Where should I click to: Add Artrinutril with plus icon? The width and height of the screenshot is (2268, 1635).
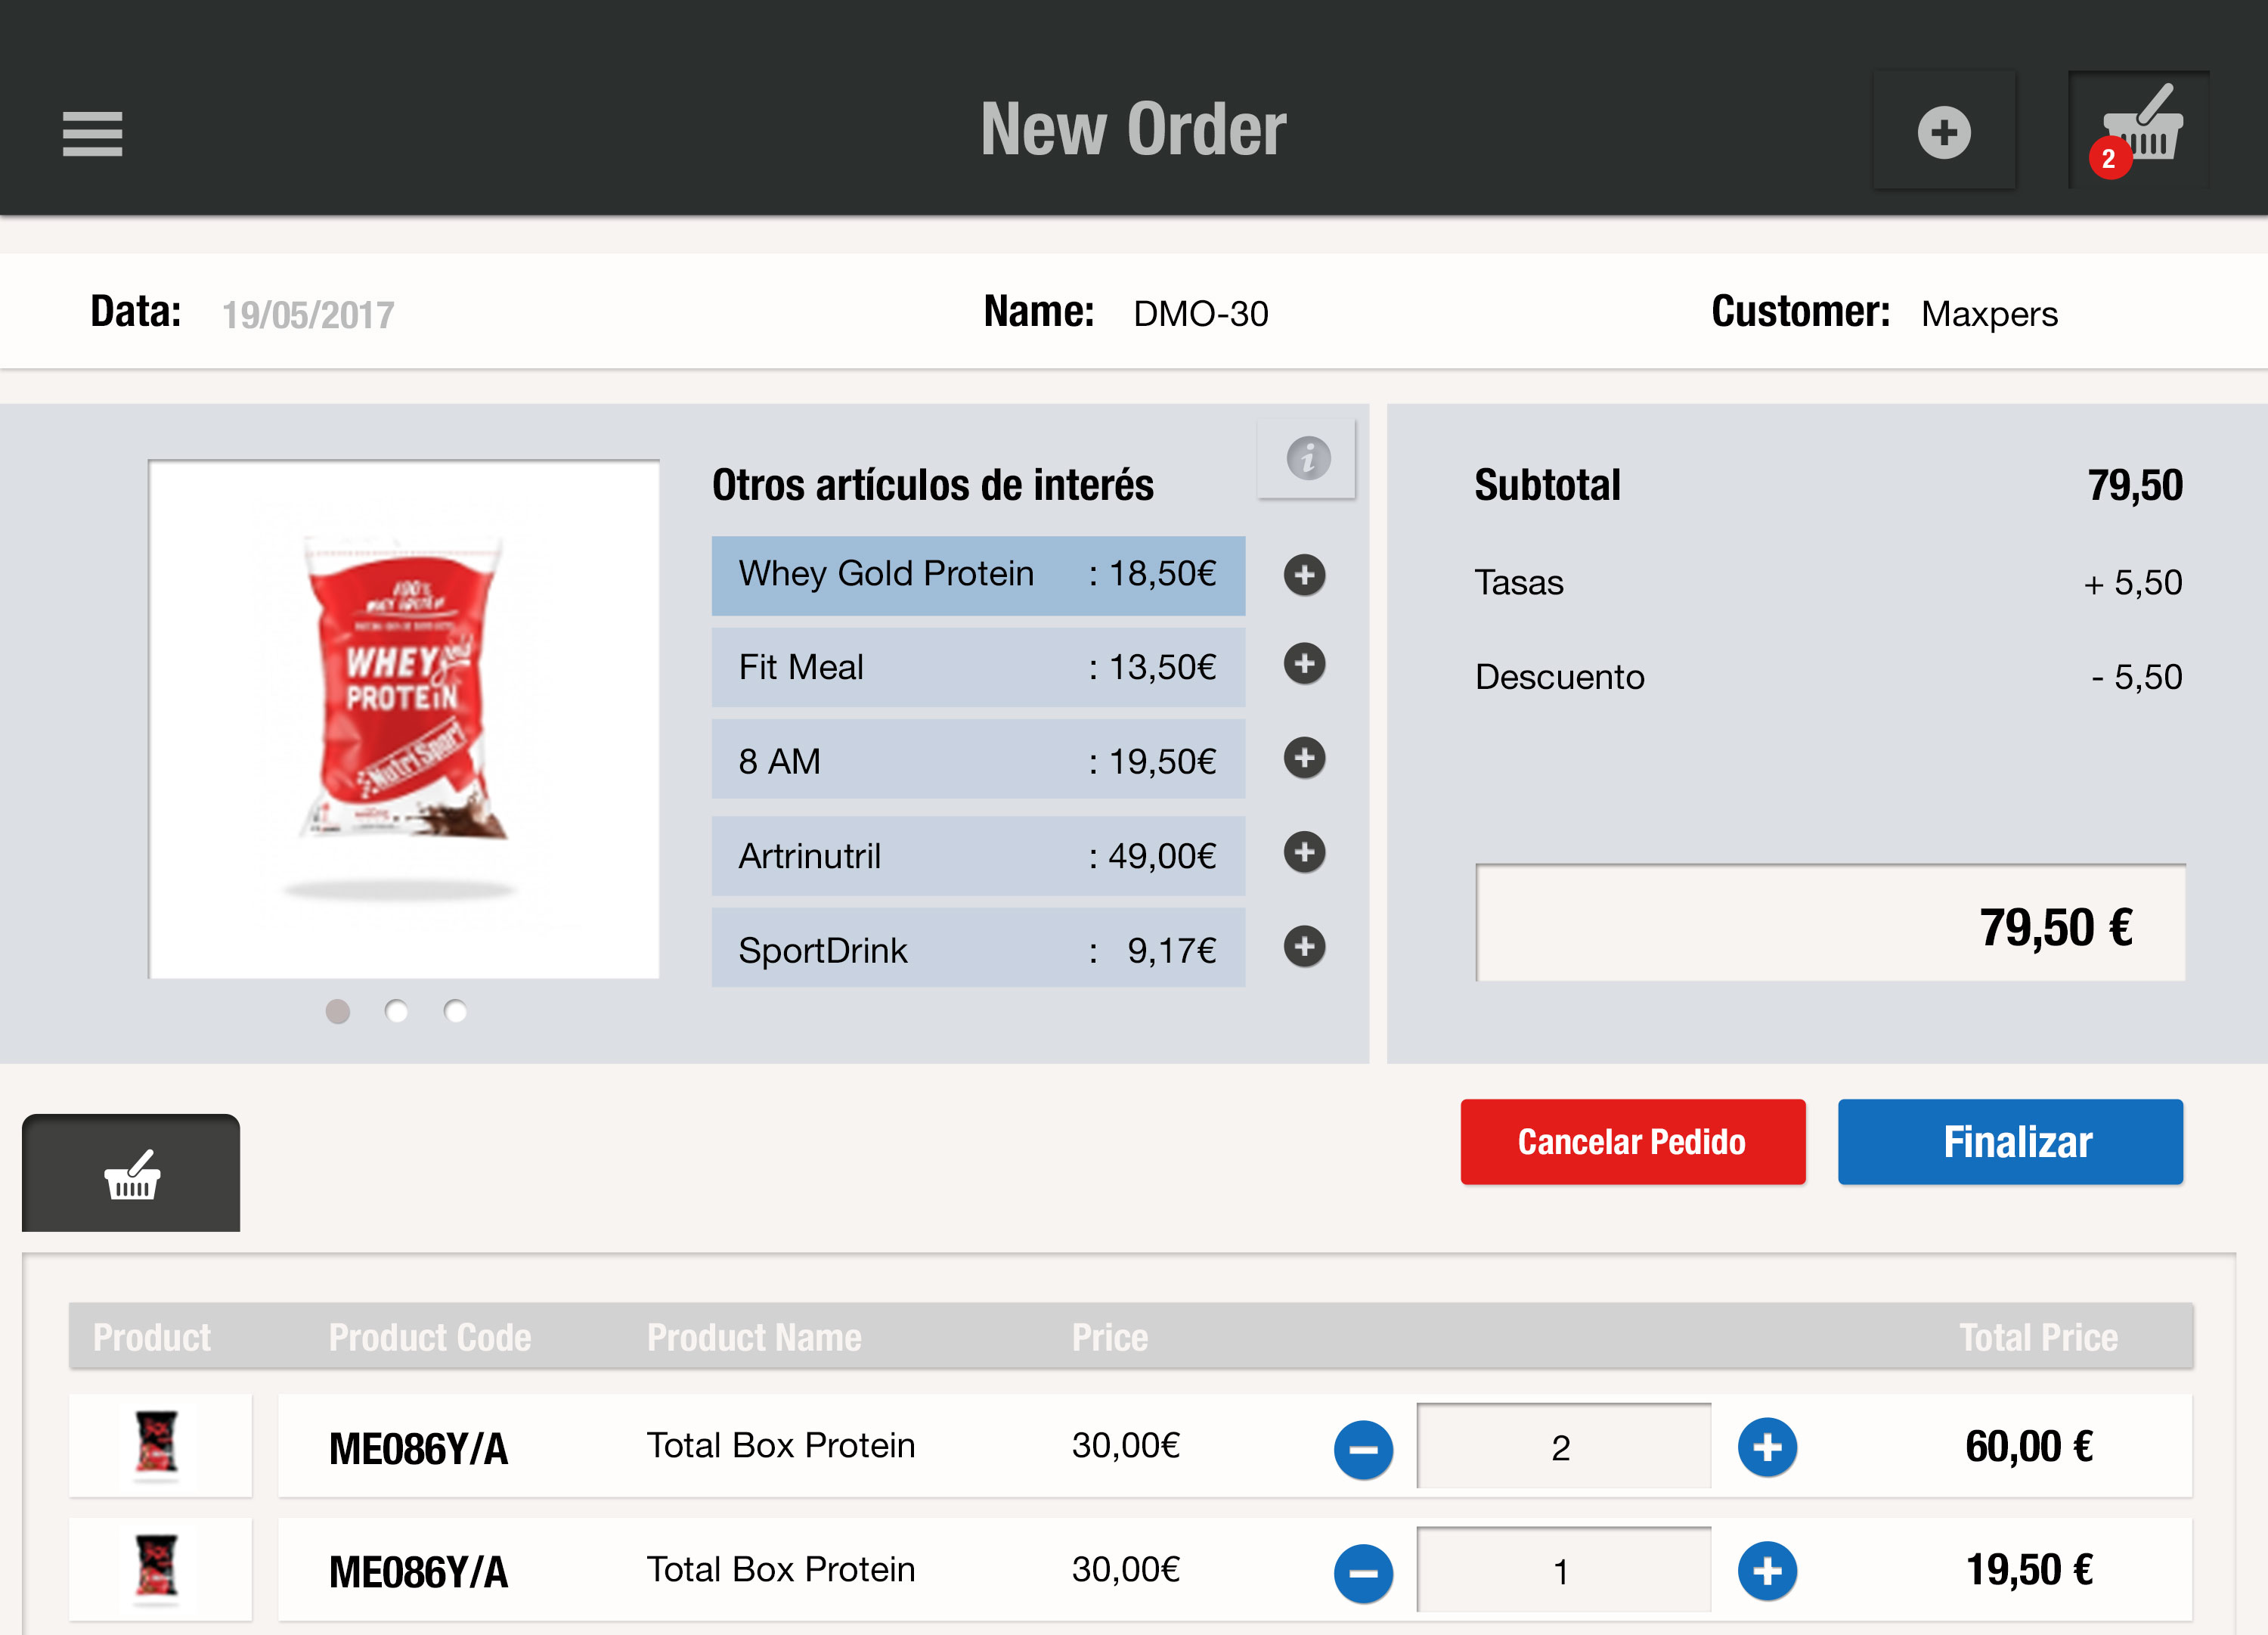pyautogui.click(x=1304, y=852)
